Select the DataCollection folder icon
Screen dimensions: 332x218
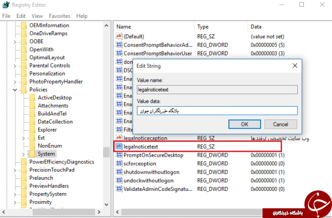pos(32,122)
